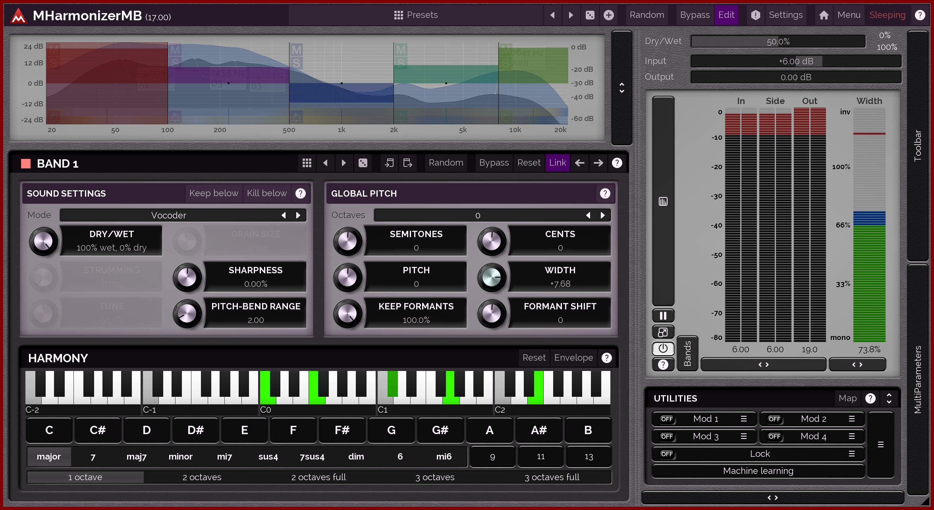The height and width of the screenshot is (510, 934).
Task: Toggle Mod 1 OFF switch
Action: pos(667,419)
